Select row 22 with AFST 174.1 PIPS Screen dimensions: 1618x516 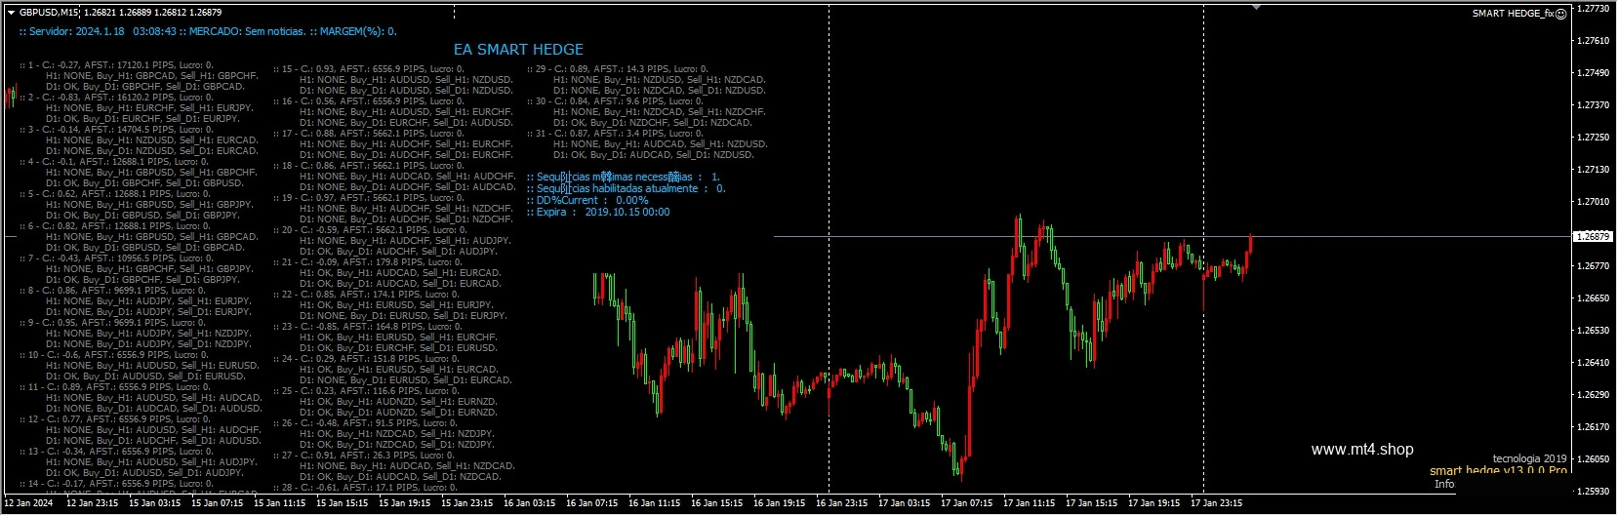click(366, 295)
